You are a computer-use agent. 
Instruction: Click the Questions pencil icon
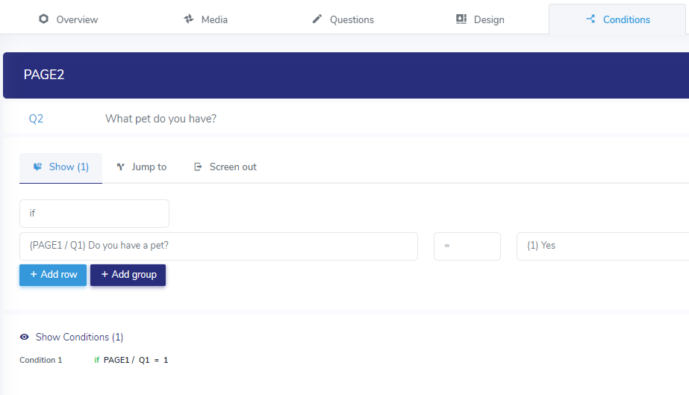pyautogui.click(x=317, y=19)
